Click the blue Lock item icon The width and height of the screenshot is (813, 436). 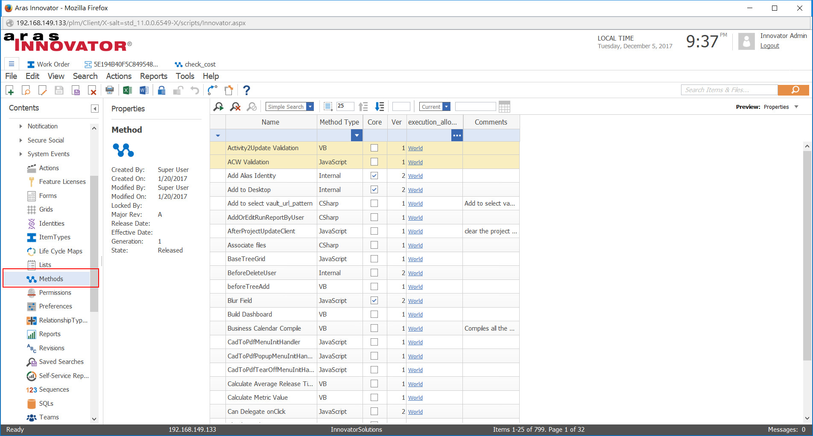coord(161,90)
